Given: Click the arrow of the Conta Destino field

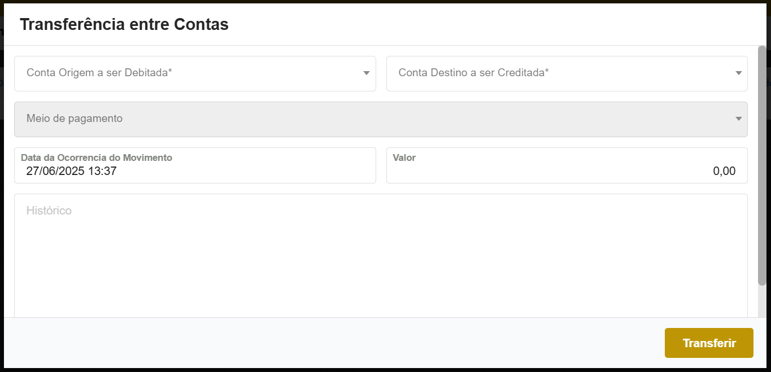Looking at the screenshot, I should tap(739, 73).
